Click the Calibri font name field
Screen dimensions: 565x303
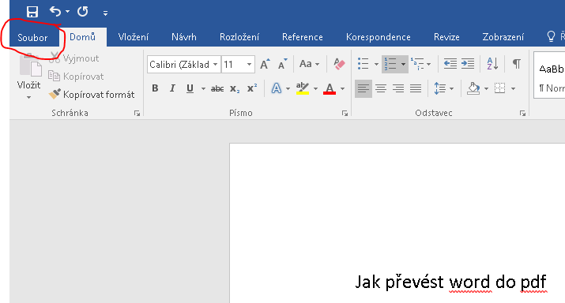[x=179, y=65]
